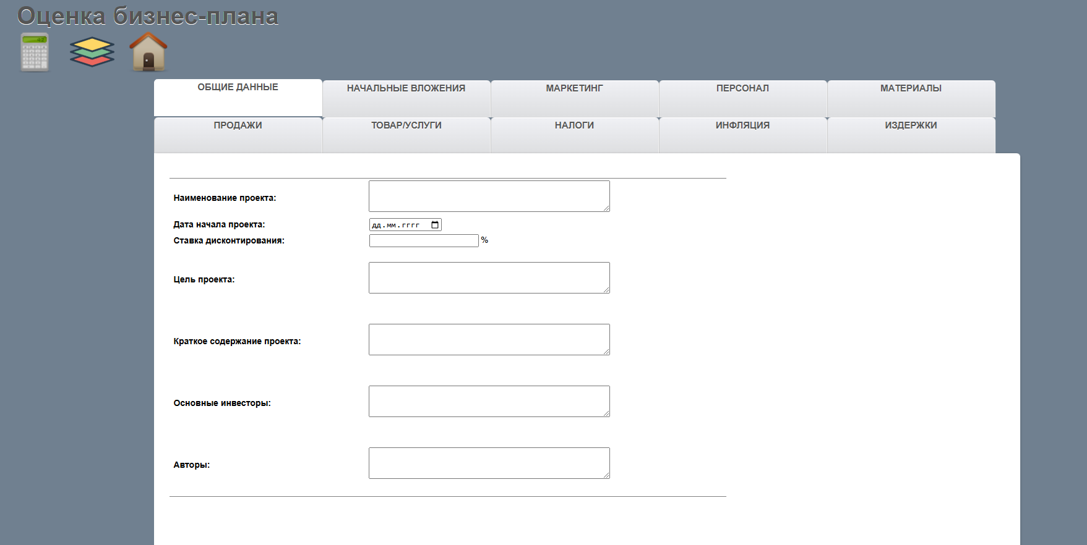Click the calculator icon
Image resolution: width=1087 pixels, height=545 pixels.
pyautogui.click(x=35, y=52)
